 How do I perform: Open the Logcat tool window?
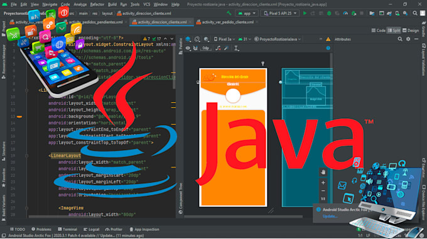pyautogui.click(x=91, y=229)
